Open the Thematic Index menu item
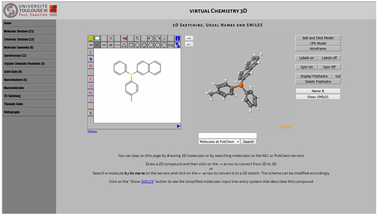The height and width of the screenshot is (216, 378). 28,104
